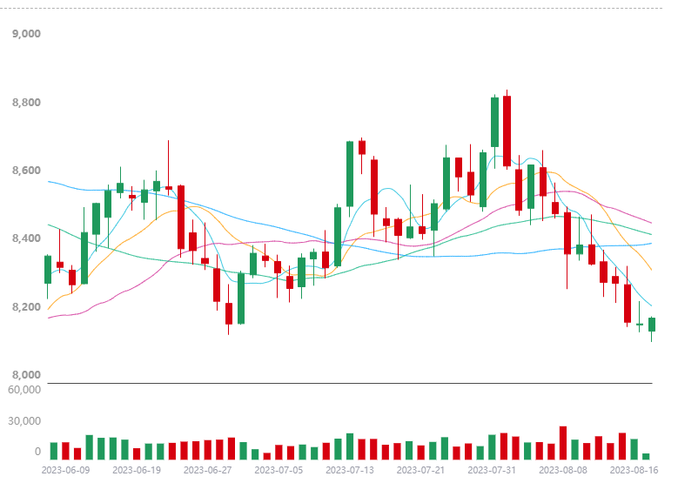678x483 pixels.
Task: Click the 60,000 volume axis label
Action: tap(24, 389)
